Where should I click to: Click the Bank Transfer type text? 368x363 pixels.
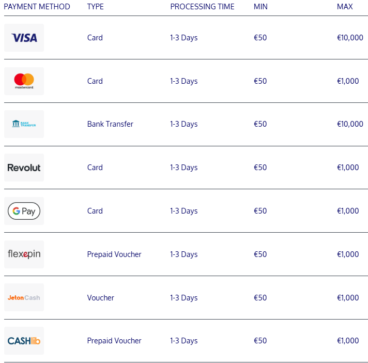point(110,124)
